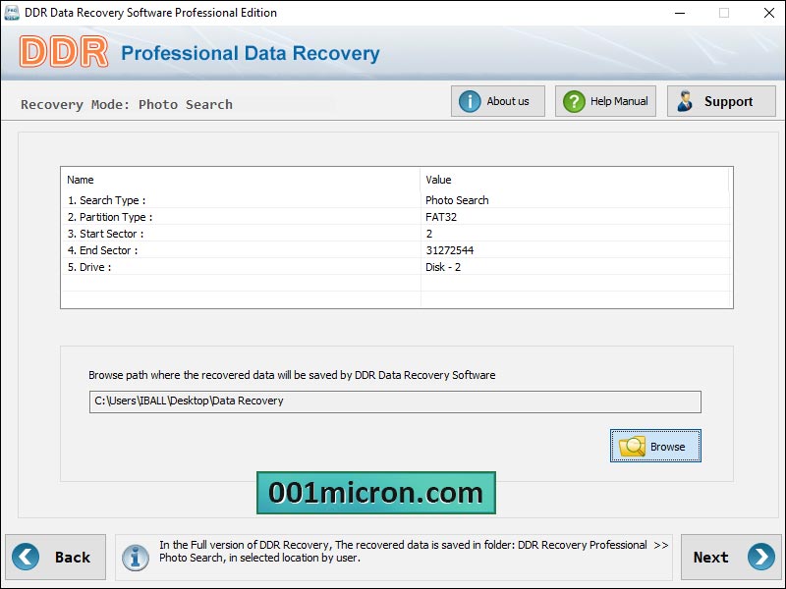Select the Partition Type row in the table
This screenshot has width=786, height=589.
[x=396, y=217]
